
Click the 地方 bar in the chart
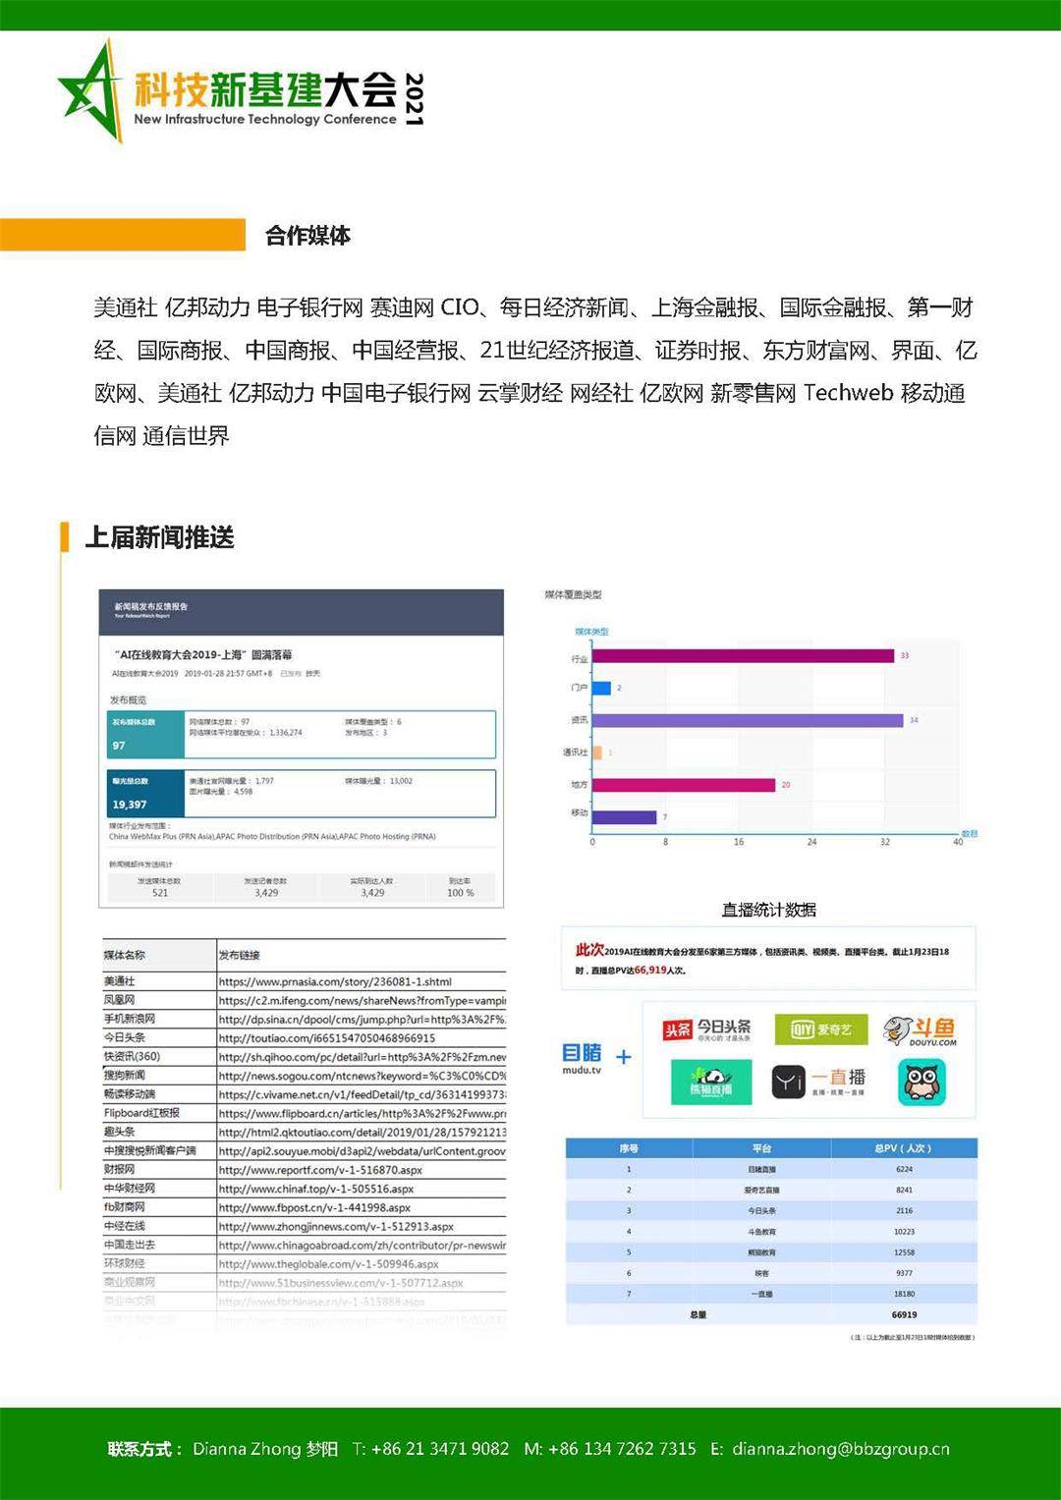(684, 785)
